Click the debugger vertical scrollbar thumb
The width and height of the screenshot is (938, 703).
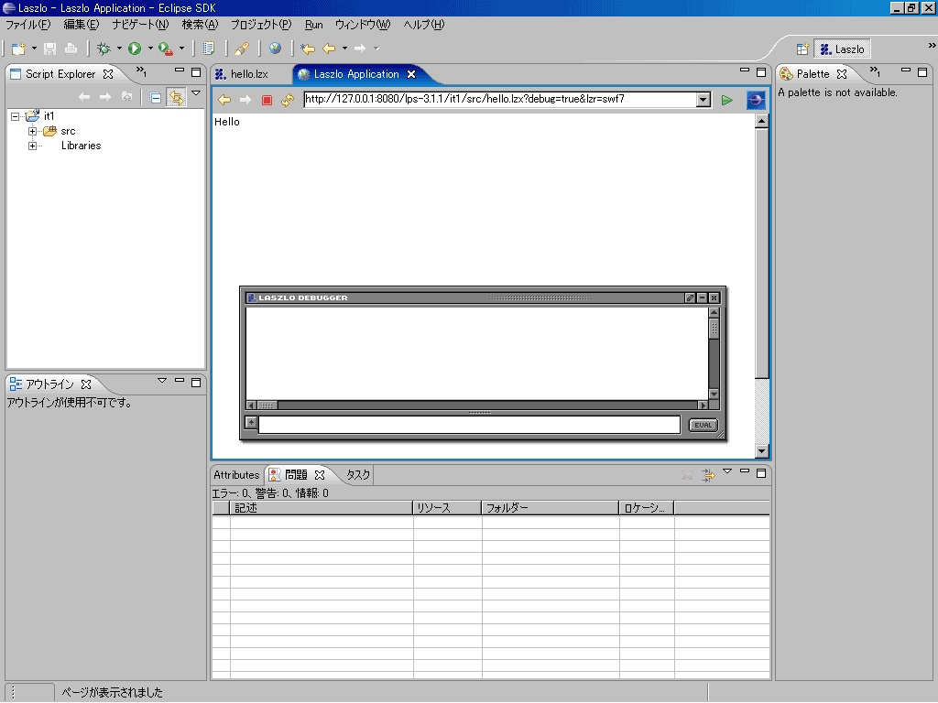pos(714,329)
